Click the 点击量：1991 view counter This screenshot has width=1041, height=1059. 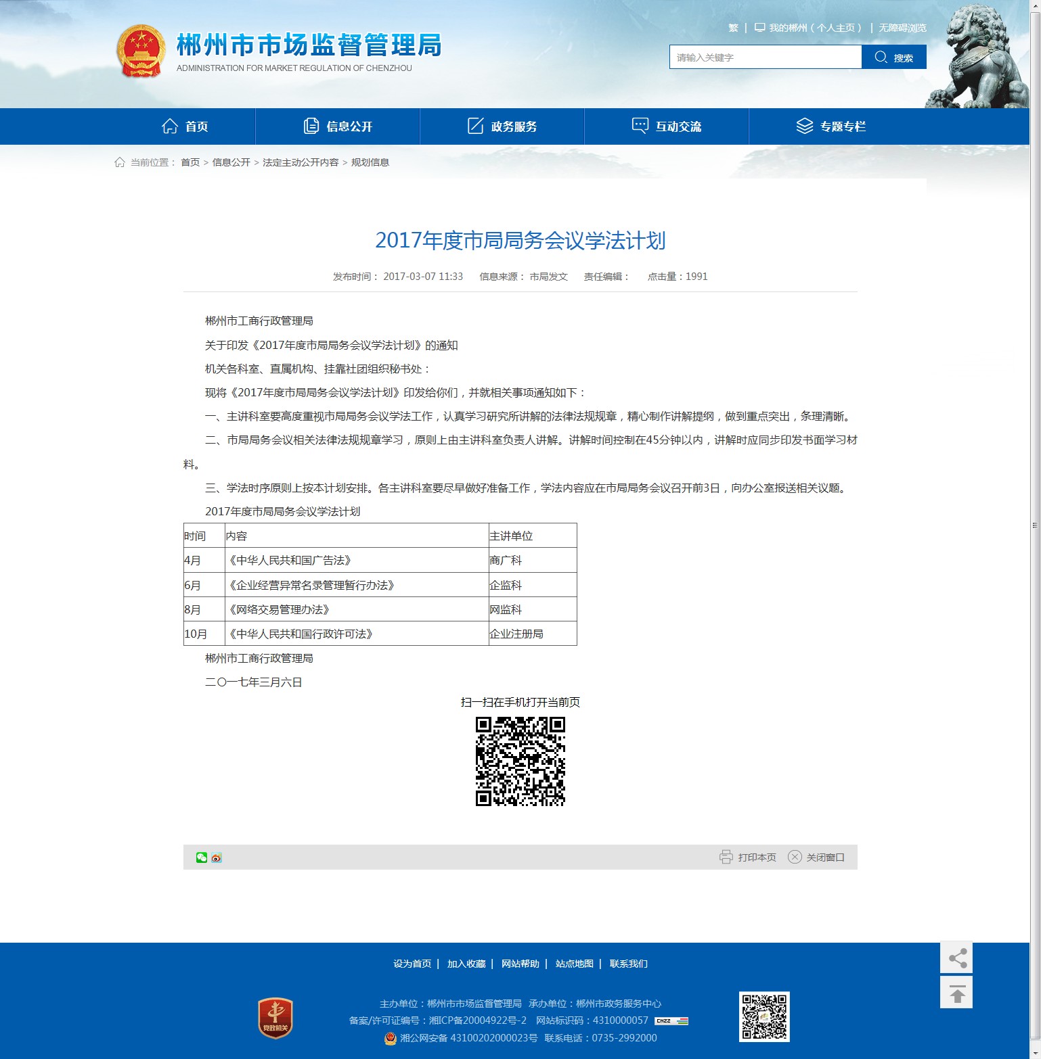click(678, 277)
